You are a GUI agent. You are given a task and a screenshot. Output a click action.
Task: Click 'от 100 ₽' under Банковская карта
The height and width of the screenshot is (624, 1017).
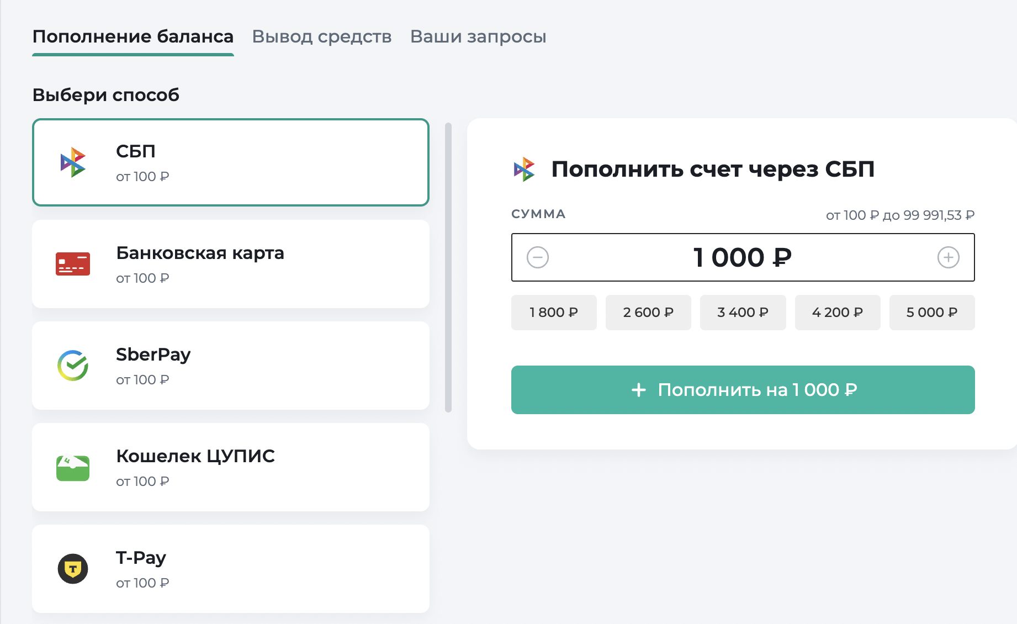coord(142,278)
